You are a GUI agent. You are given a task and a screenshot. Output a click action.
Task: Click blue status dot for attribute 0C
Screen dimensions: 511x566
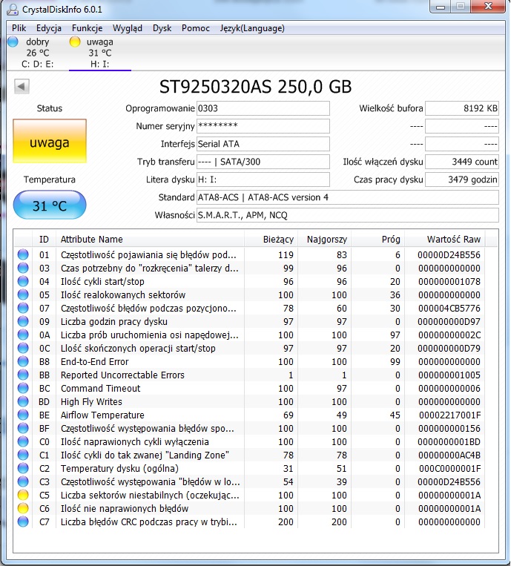(x=23, y=348)
